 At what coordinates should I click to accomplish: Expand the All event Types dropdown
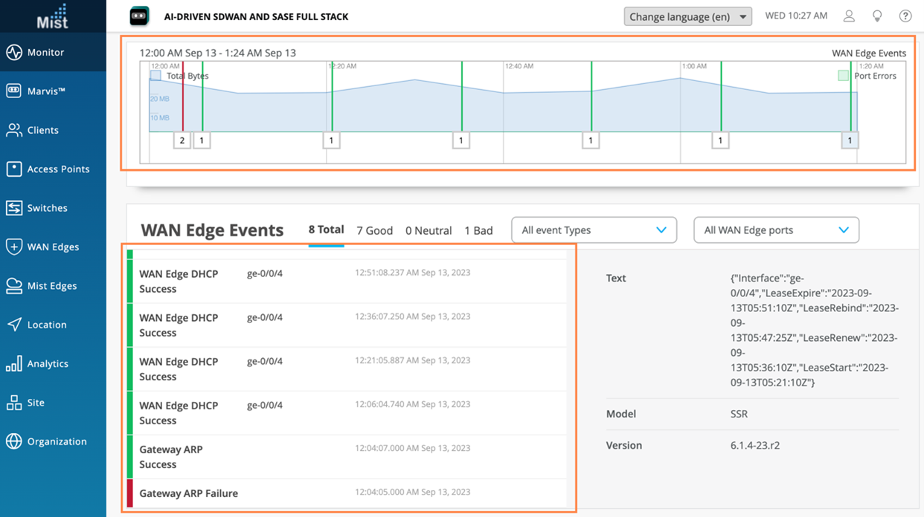(x=594, y=230)
